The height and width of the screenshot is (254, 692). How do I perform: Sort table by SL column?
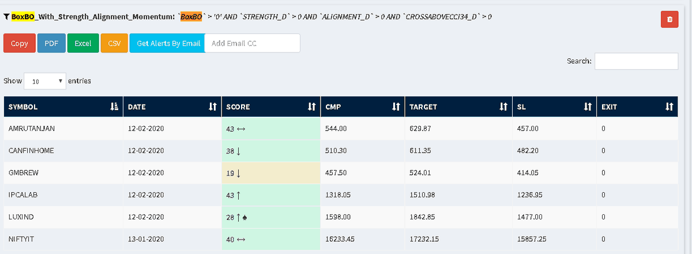[554, 107]
